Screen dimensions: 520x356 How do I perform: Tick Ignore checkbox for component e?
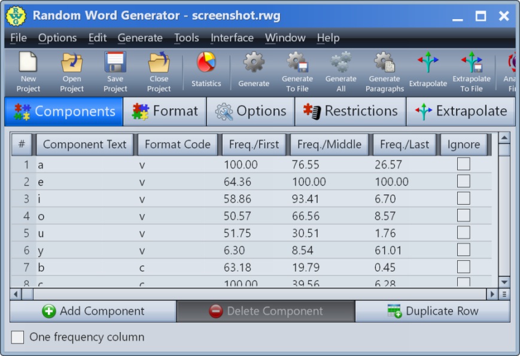coord(463,181)
